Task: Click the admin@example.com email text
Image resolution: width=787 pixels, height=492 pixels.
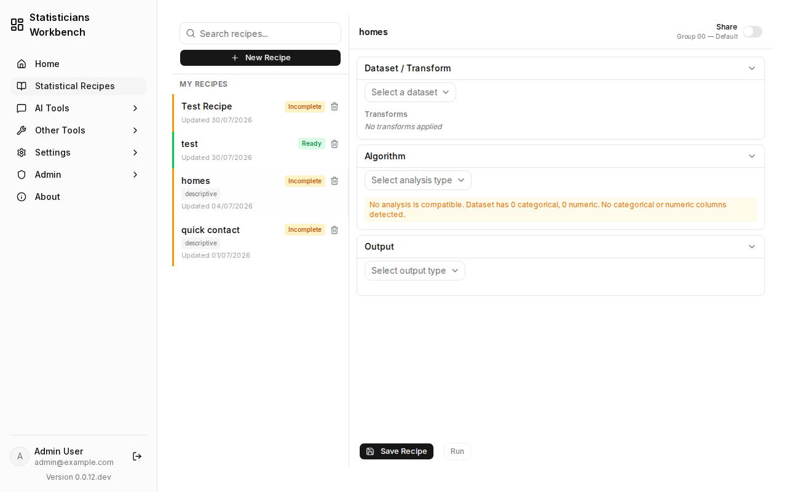Action: tap(74, 462)
